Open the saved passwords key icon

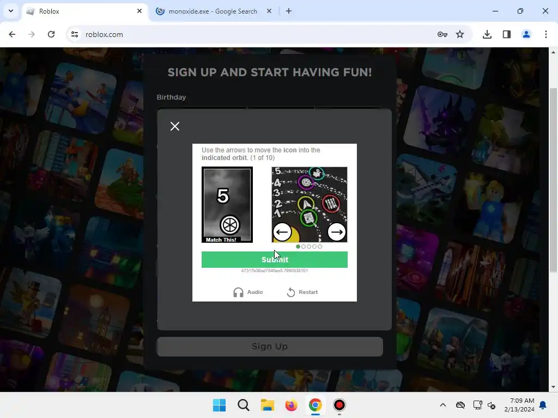442,34
